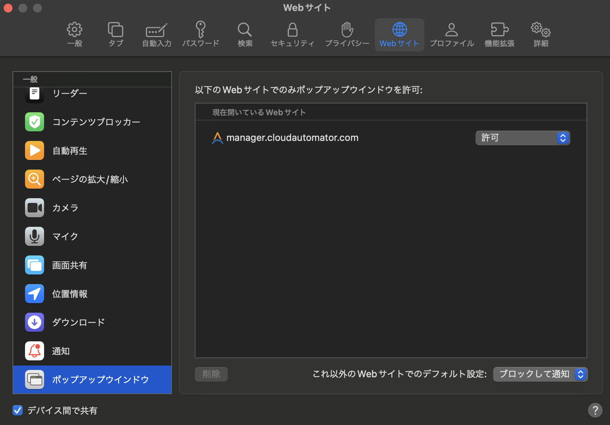This screenshot has height=425, width=610.
Task: Open the 許可 dropdown for manager.cloudautomator.com
Action: tap(523, 138)
